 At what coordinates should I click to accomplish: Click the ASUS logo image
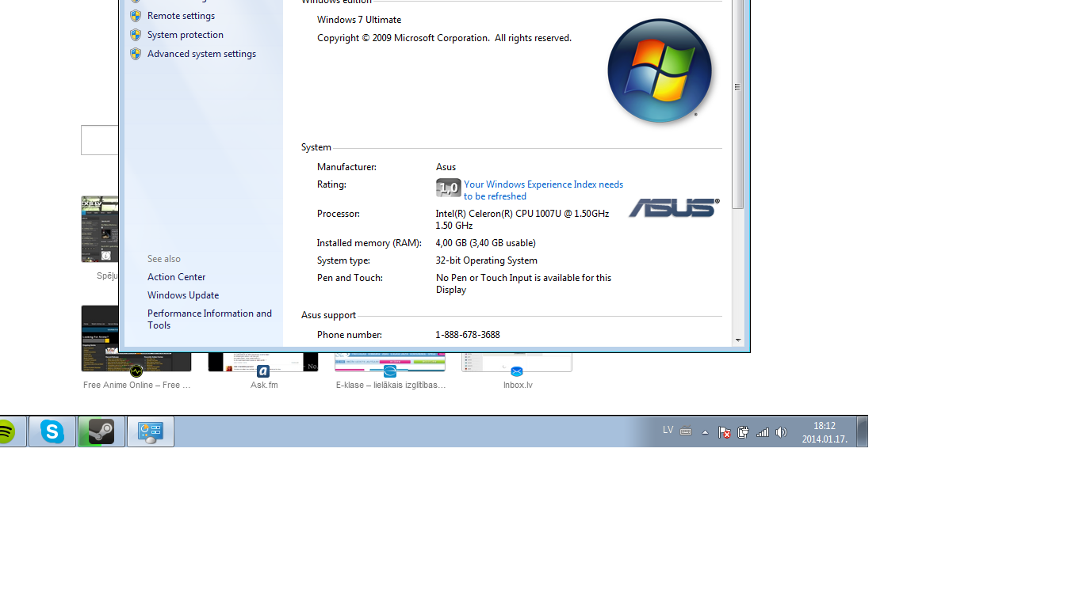(x=674, y=207)
